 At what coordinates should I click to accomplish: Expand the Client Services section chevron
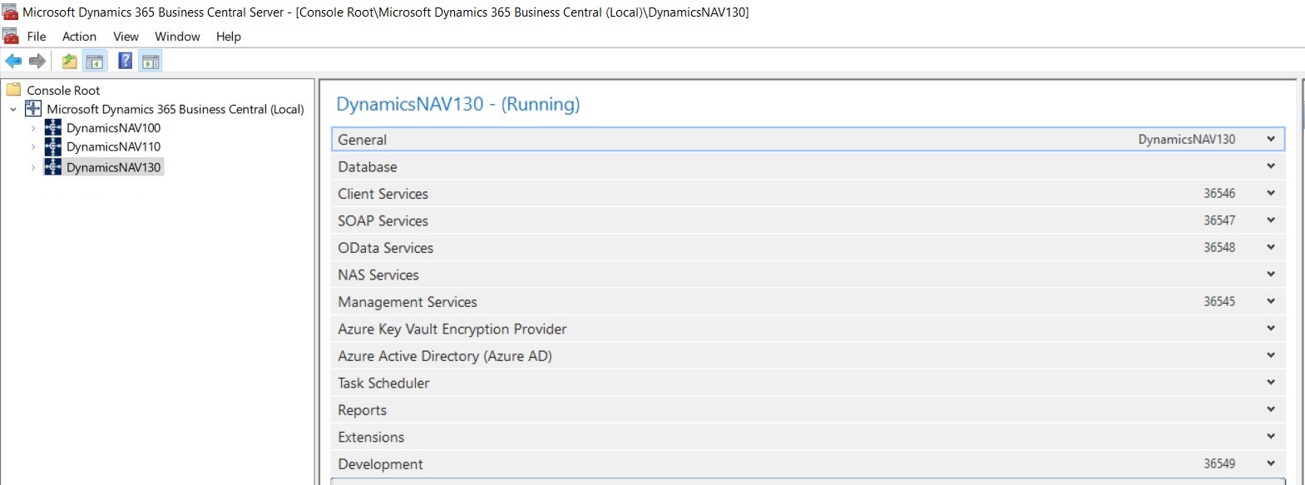click(1271, 193)
